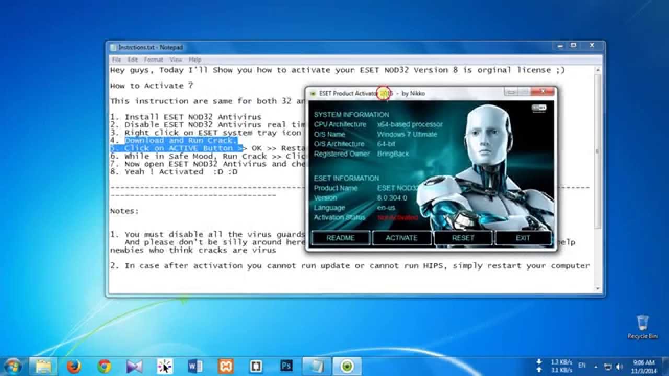
Task: Click the ACTIVATE button
Action: (401, 238)
